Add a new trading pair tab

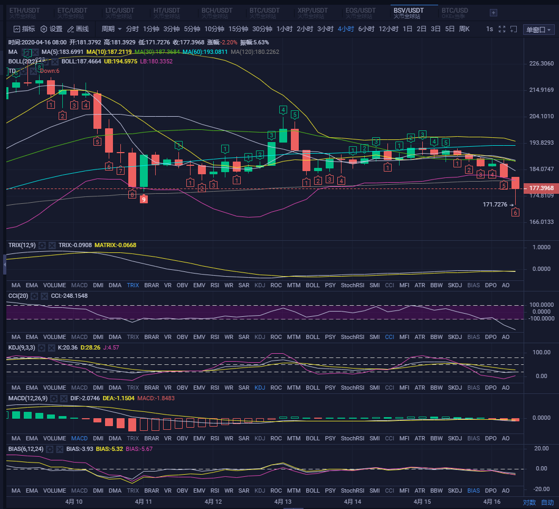(494, 12)
